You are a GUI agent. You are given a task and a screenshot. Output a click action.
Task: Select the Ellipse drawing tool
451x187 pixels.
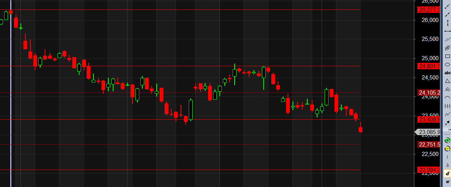coord(447,64)
